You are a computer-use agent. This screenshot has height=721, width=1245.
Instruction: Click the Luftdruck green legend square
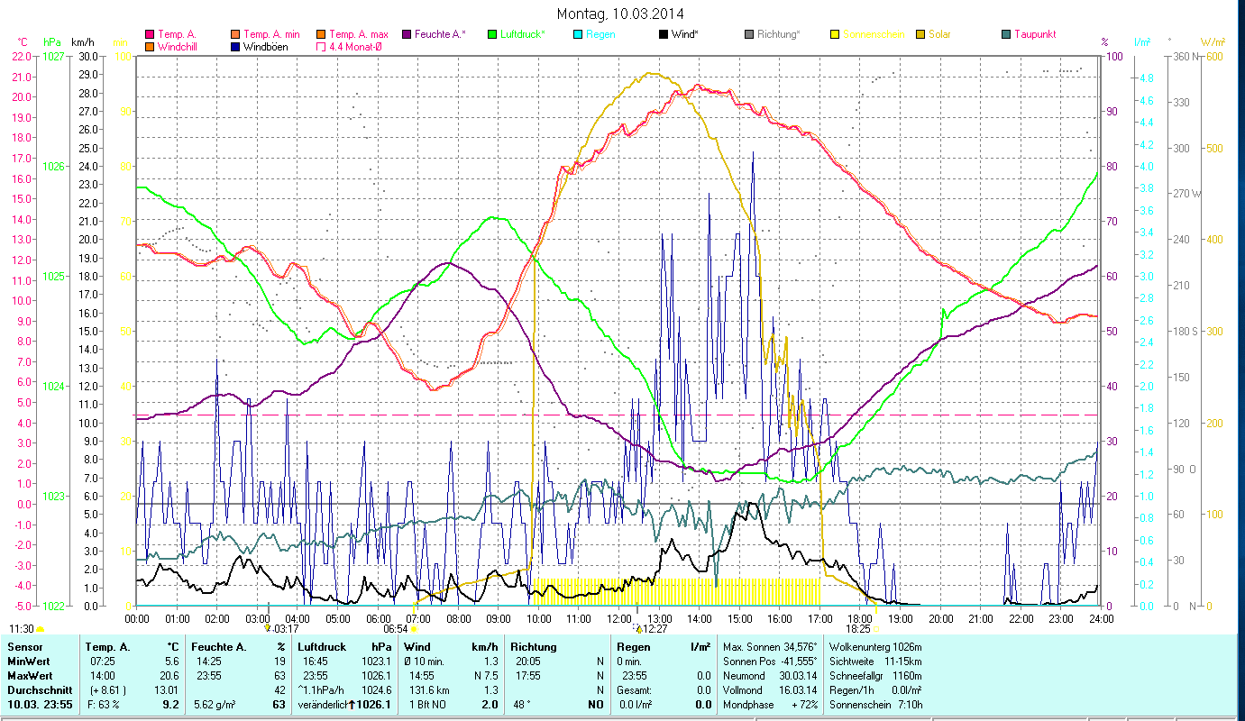click(491, 34)
